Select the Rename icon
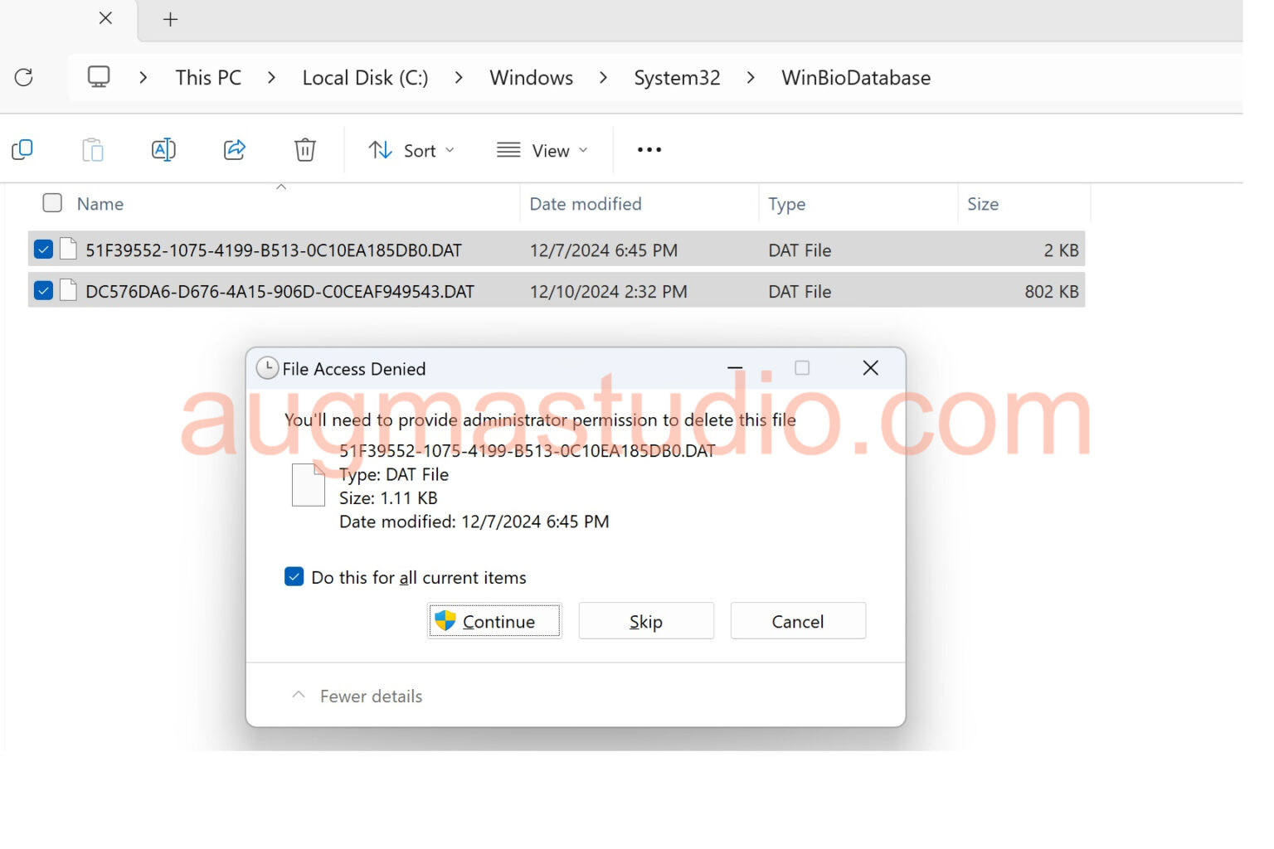Screen dimensions: 1274x849 click(163, 149)
